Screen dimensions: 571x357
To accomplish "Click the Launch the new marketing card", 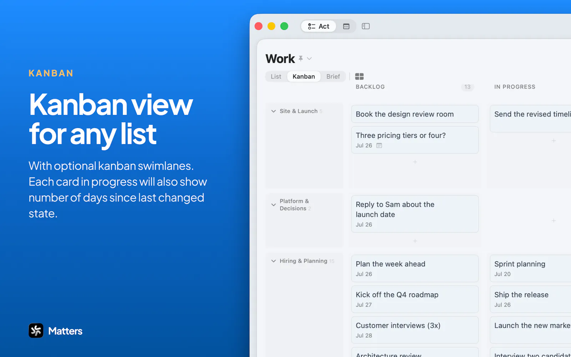I will click(x=530, y=330).
